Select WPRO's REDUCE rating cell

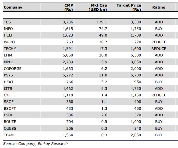pos(159,42)
